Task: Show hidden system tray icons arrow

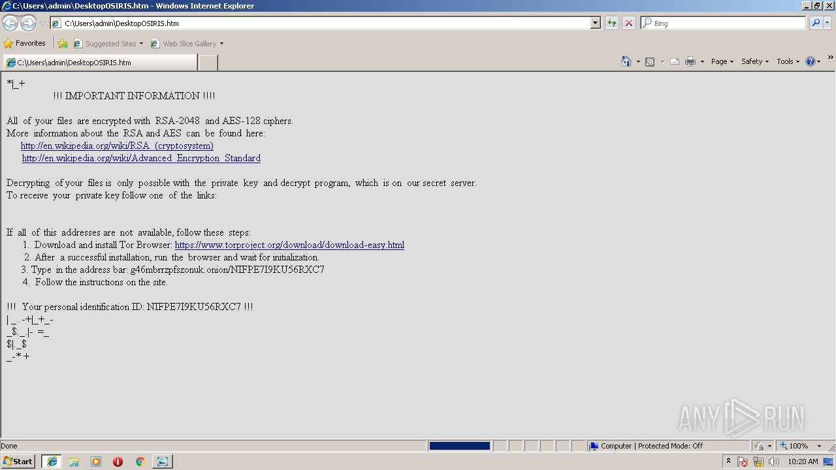Action: (728, 461)
